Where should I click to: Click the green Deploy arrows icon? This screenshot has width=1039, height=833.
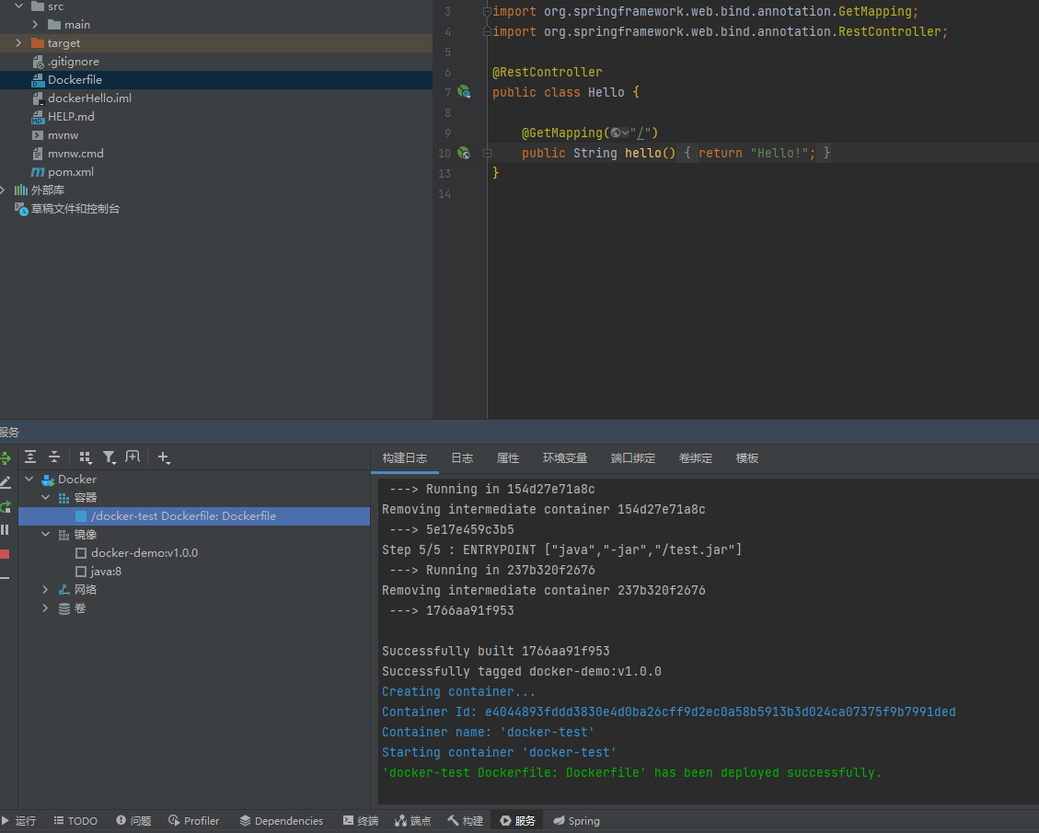pos(6,457)
